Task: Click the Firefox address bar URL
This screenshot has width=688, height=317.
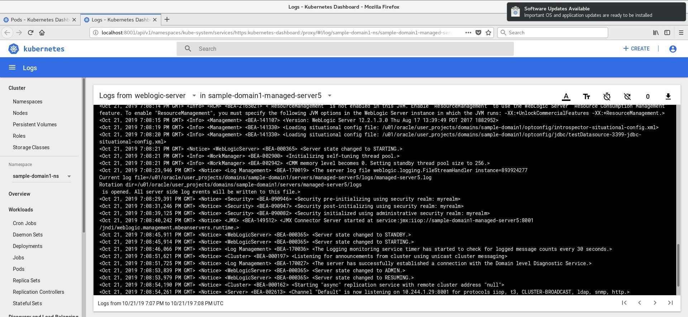Action: (x=277, y=33)
